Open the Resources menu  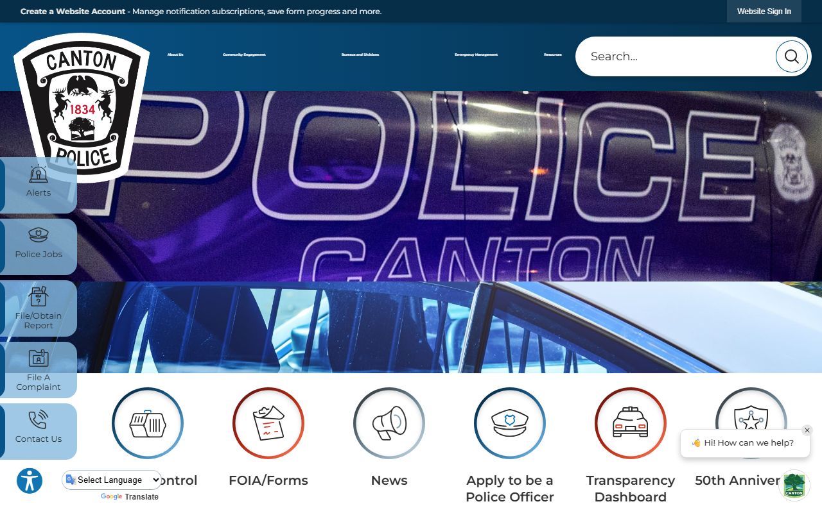pyautogui.click(x=553, y=55)
